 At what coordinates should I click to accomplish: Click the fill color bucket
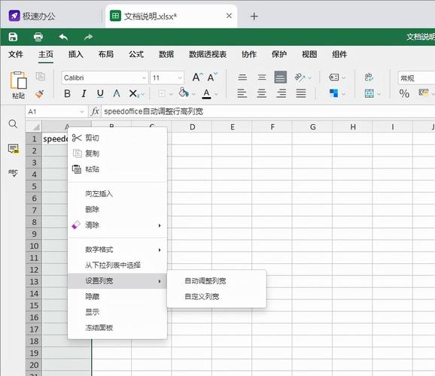tap(184, 93)
